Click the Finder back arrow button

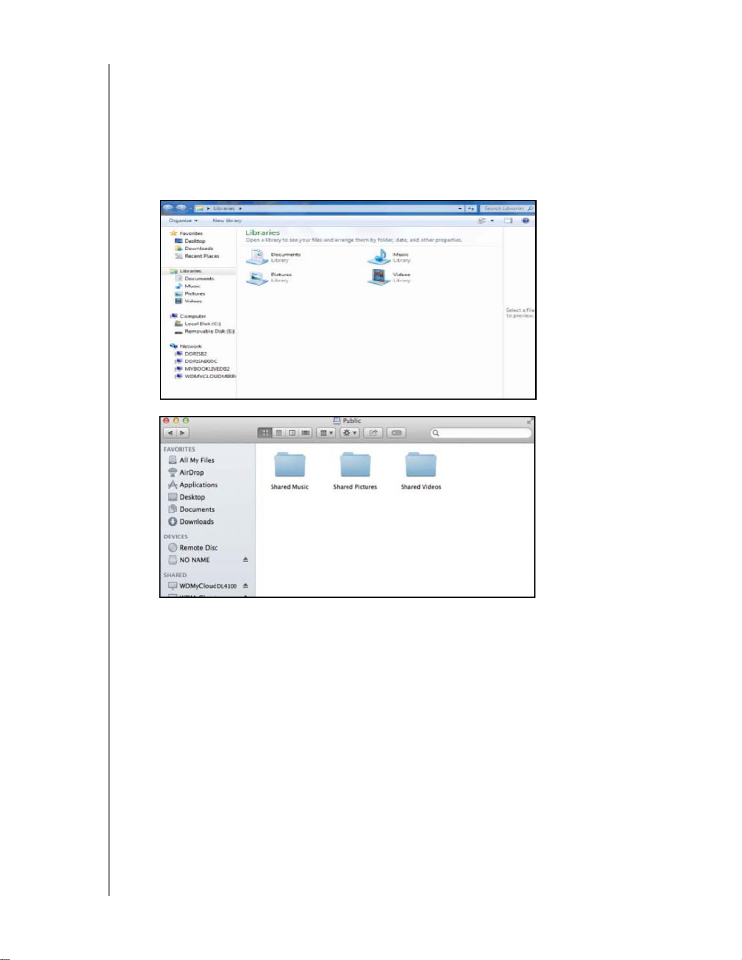pos(170,433)
